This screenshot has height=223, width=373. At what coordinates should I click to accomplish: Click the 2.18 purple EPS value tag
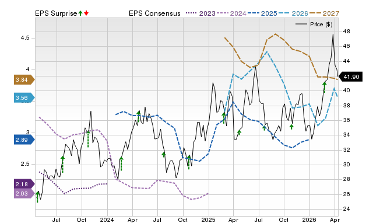coord(24,184)
